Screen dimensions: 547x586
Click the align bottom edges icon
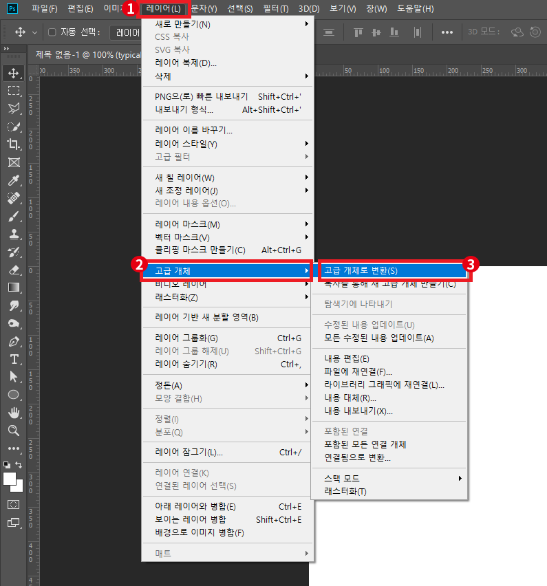point(394,32)
